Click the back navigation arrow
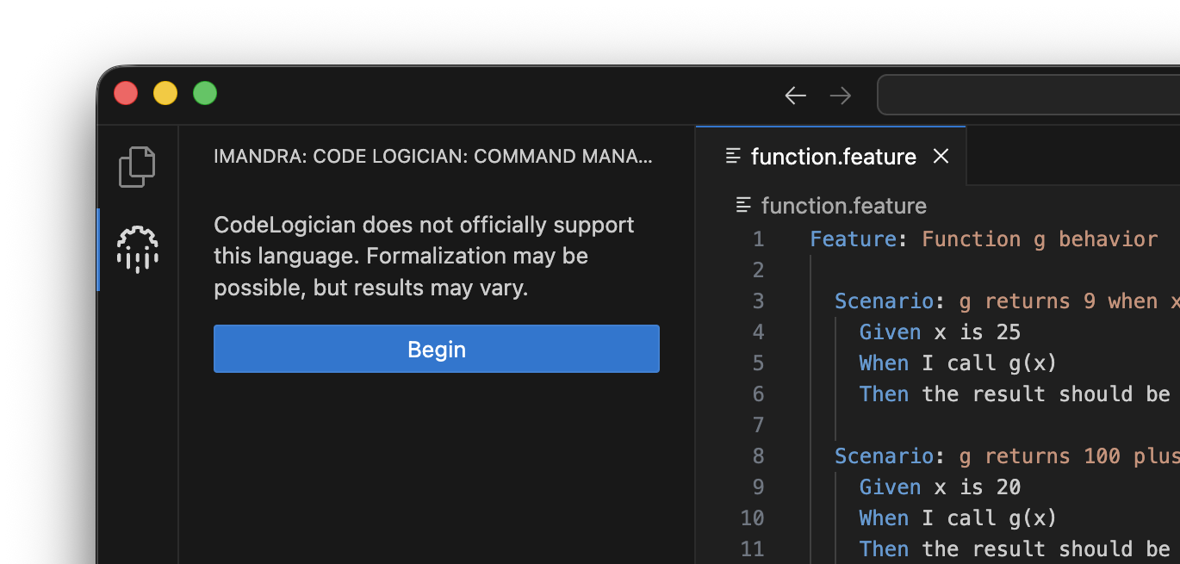 tap(795, 95)
